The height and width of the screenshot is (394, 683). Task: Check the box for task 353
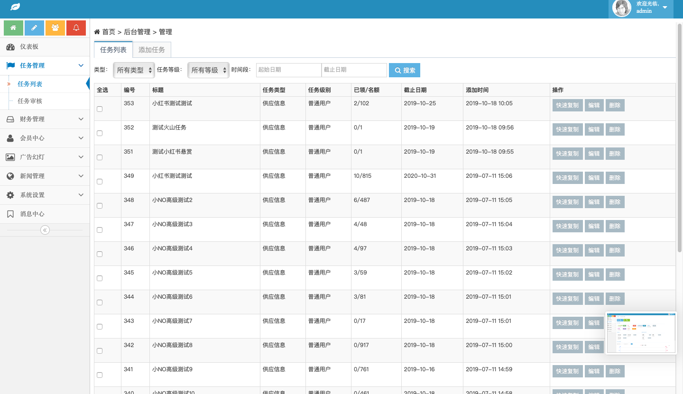pos(100,109)
